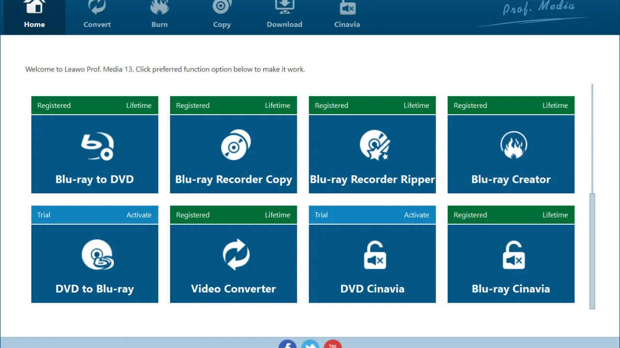Click Lifetime label above Blu-ray Cinavia
The image size is (620, 348).
[x=555, y=215]
